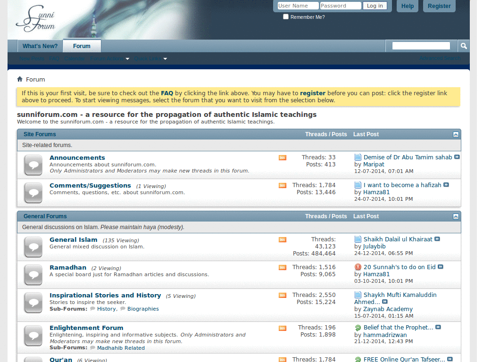
Task: Open the Enlightenment Forum link
Action: pyautogui.click(x=86, y=328)
